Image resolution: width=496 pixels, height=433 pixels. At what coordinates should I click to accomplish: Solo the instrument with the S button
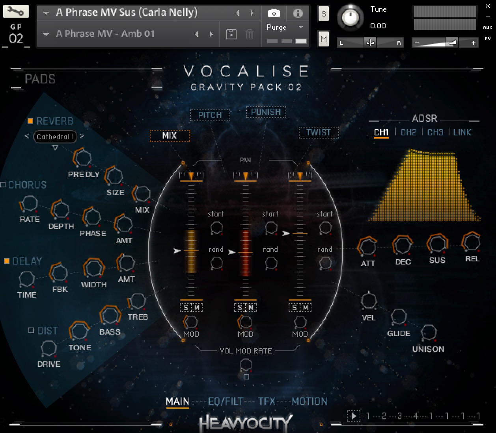[323, 14]
